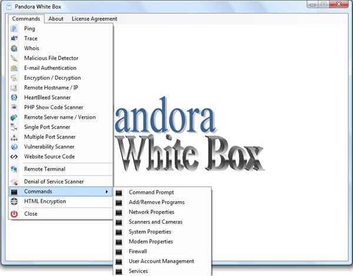Click the Multiple Port Scanner icon
The image size is (353, 276).
point(14,137)
